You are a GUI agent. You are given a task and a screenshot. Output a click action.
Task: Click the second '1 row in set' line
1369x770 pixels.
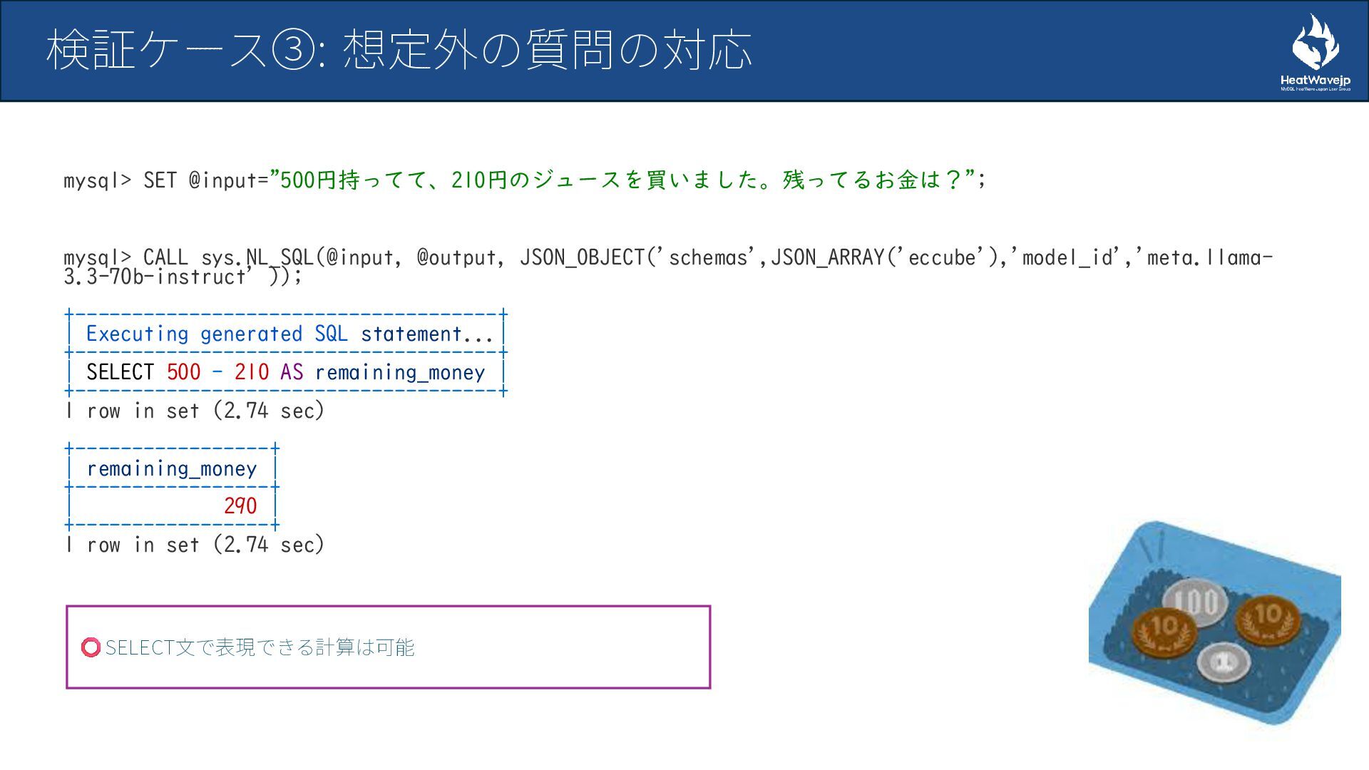[194, 545]
